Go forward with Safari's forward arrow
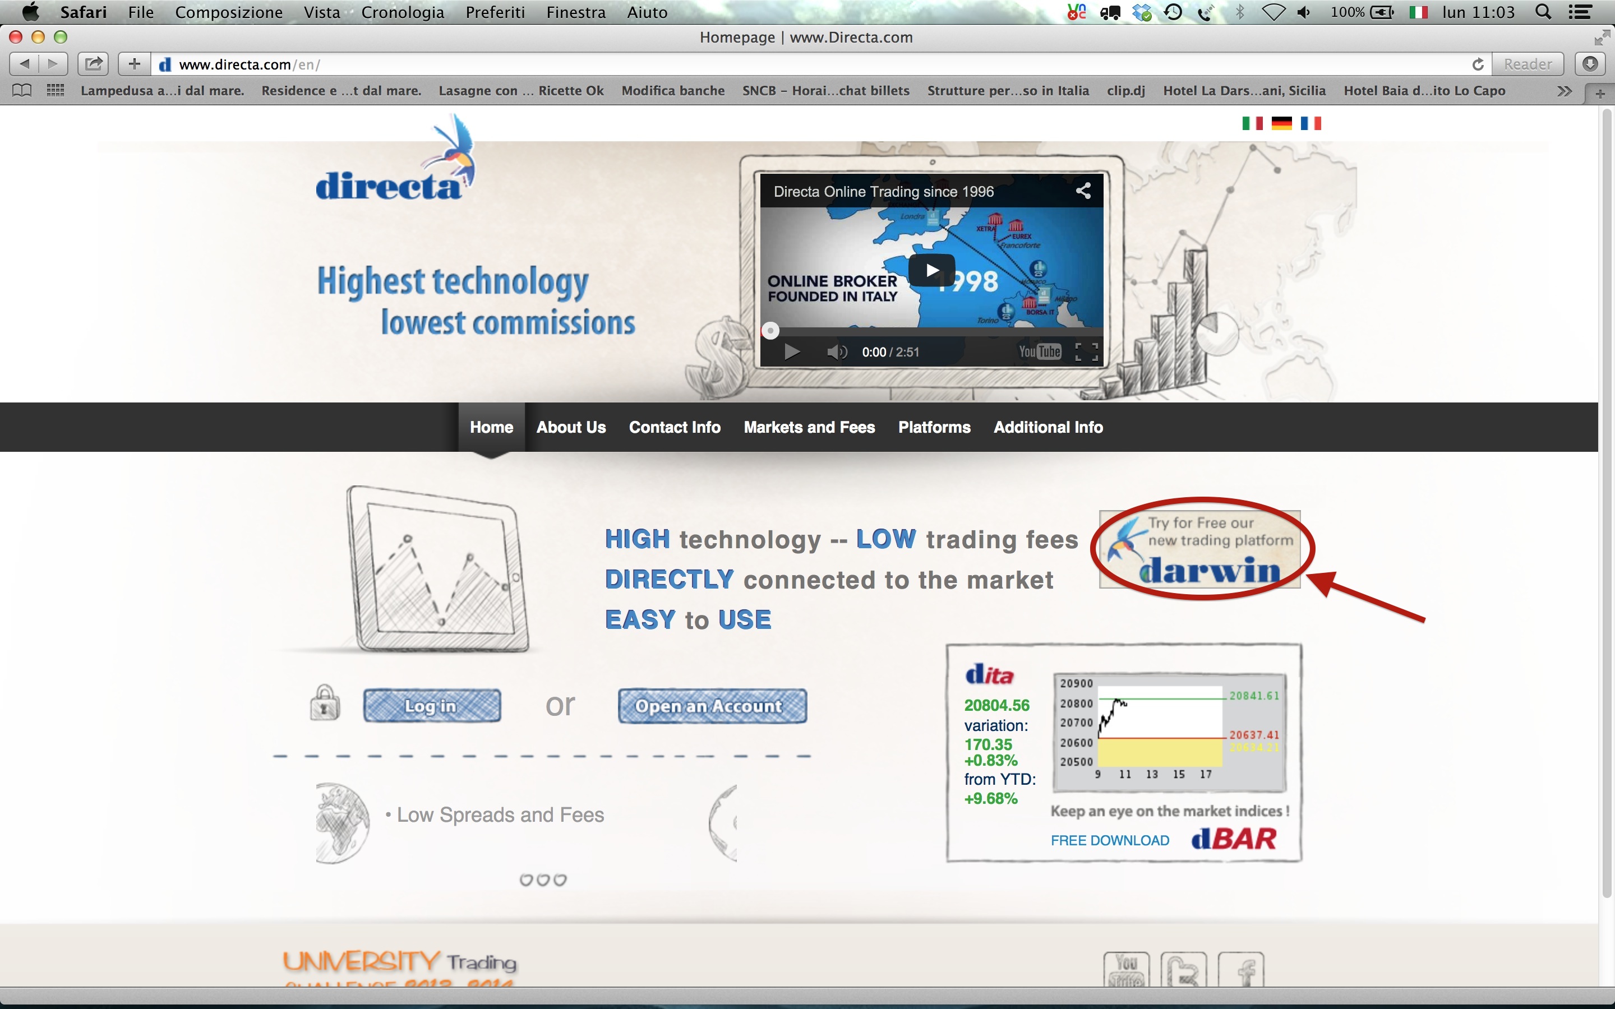Image resolution: width=1615 pixels, height=1009 pixels. 53,64
